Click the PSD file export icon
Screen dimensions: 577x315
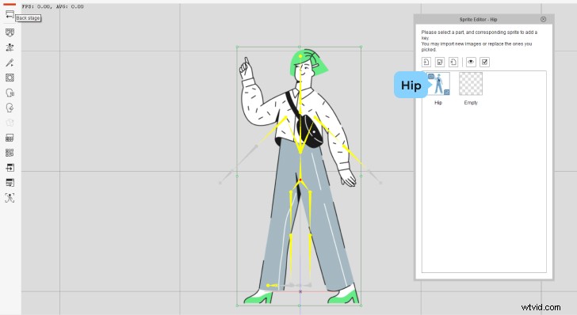pyautogui.click(x=10, y=183)
